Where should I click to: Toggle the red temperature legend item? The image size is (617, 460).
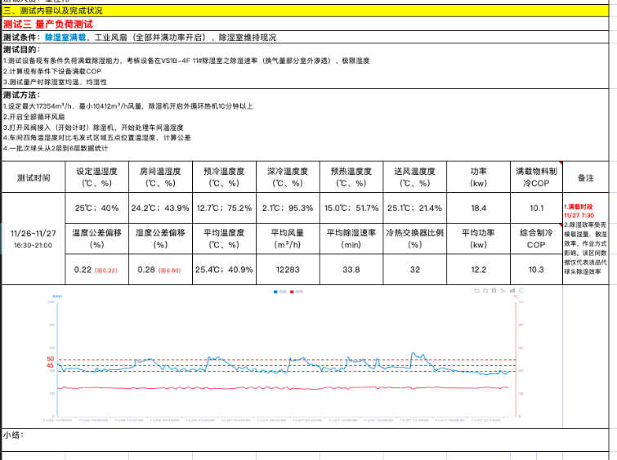(296, 292)
